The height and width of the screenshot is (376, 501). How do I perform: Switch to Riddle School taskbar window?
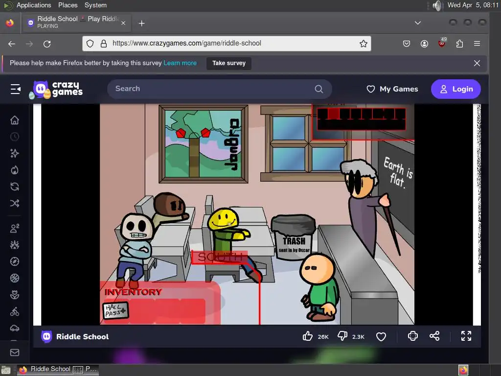tap(58, 369)
